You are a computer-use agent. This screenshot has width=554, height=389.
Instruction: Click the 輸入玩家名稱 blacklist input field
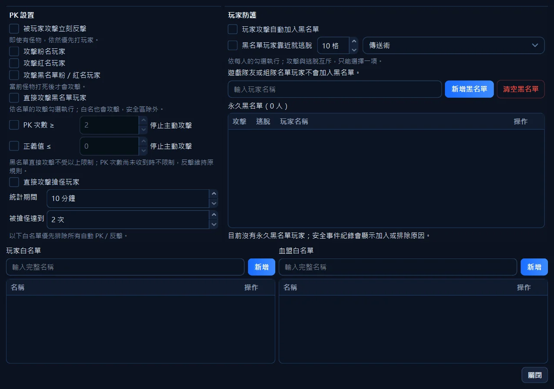click(335, 89)
